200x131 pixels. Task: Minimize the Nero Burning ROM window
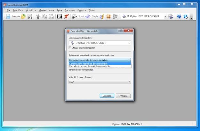179,4
